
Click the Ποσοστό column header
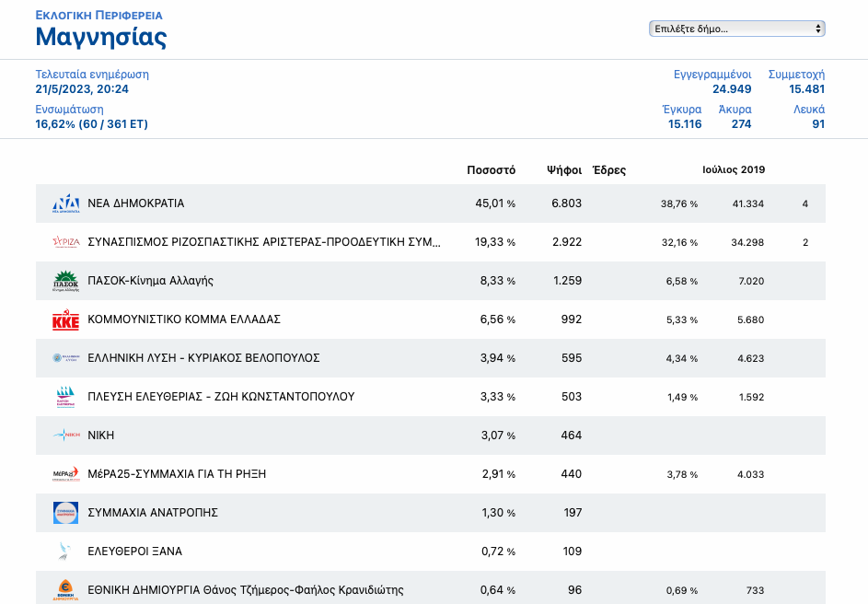(491, 170)
